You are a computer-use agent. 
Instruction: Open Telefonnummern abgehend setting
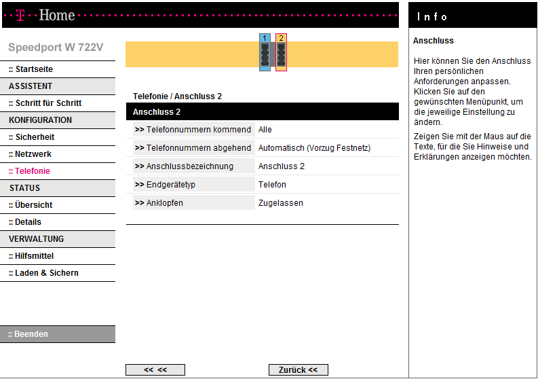(x=193, y=148)
